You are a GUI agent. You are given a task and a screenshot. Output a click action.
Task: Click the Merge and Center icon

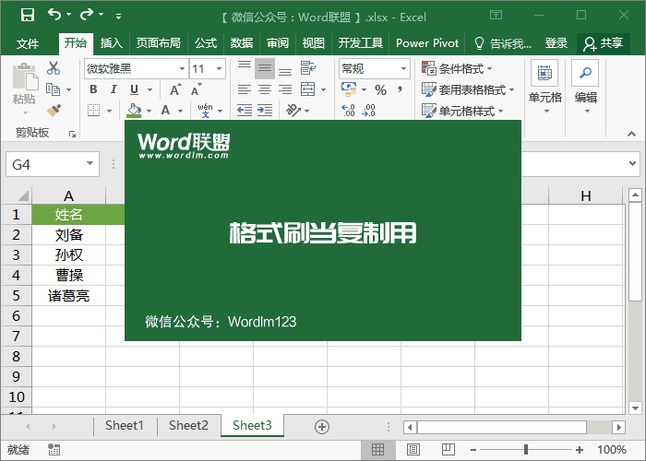307,89
